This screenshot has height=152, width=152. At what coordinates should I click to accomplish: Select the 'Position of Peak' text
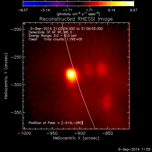[x=42, y=123]
